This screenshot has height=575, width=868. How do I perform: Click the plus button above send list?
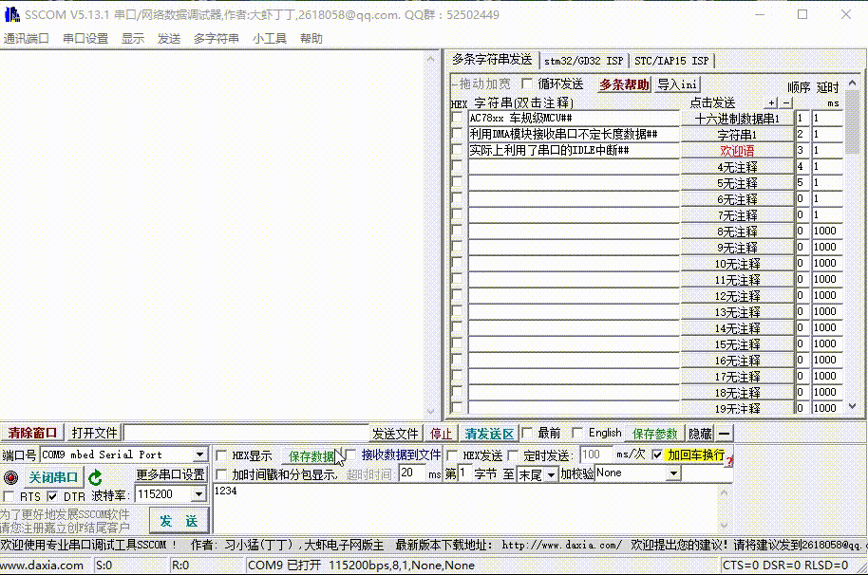point(772,102)
